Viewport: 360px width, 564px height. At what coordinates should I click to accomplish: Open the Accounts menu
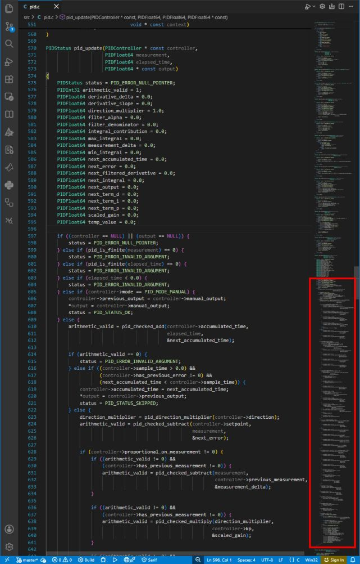(x=9, y=529)
